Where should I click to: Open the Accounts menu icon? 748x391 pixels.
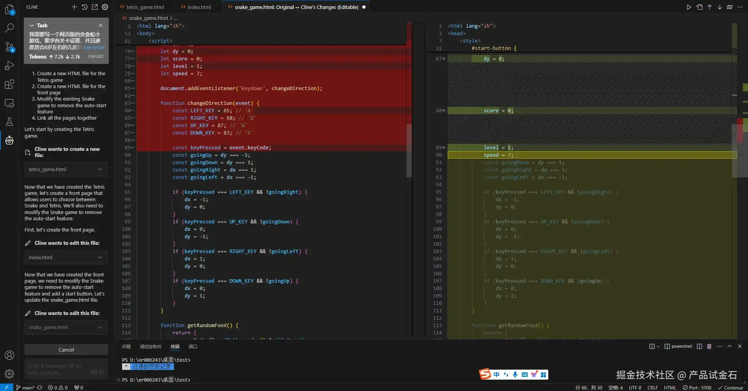(x=9, y=355)
